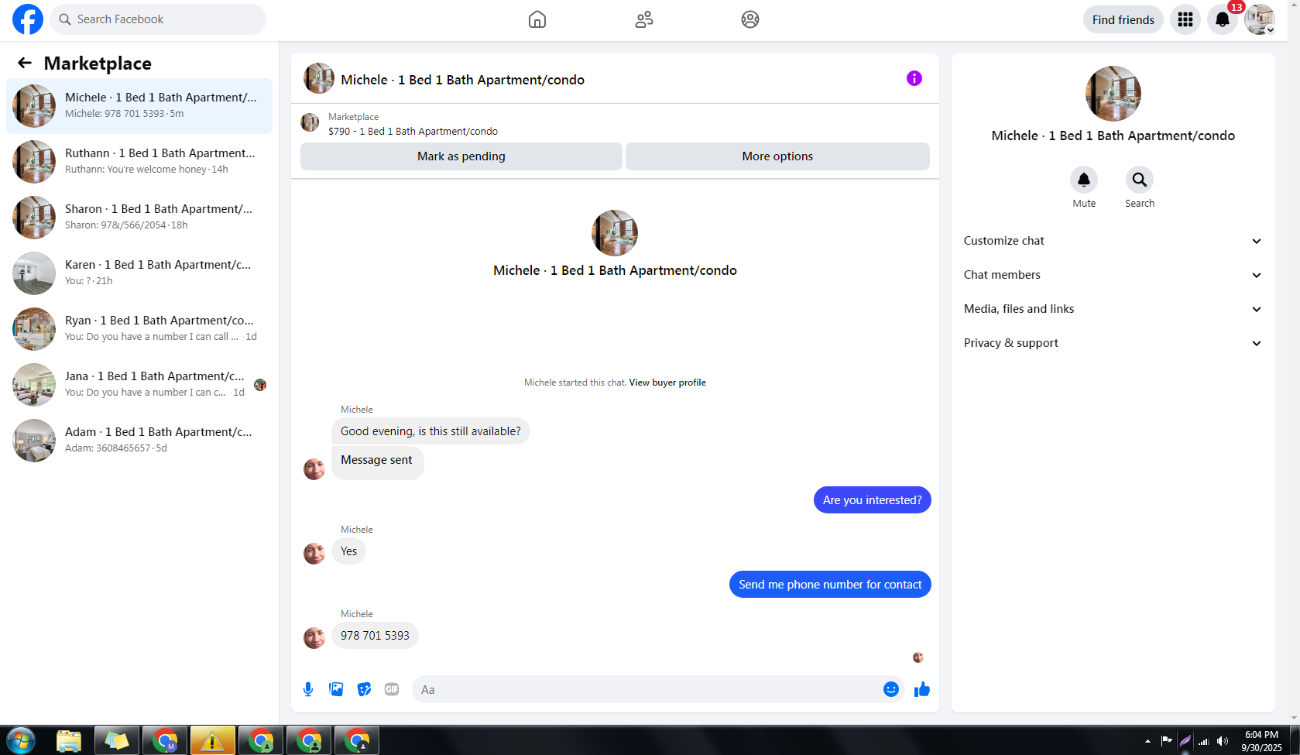
Task: Open the Chrome taskbar icon with M badge
Action: point(165,741)
